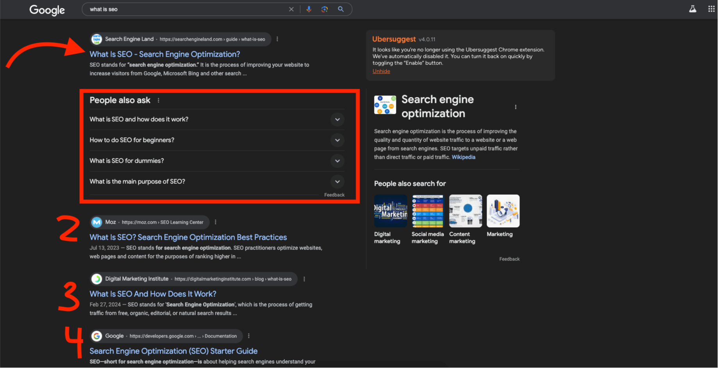Select the Marketing thumbnail
The height and width of the screenshot is (368, 718).
[503, 211]
